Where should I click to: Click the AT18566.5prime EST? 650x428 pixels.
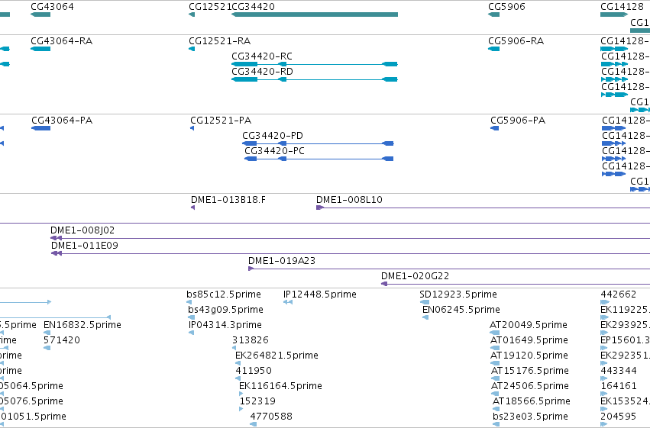(496, 409)
